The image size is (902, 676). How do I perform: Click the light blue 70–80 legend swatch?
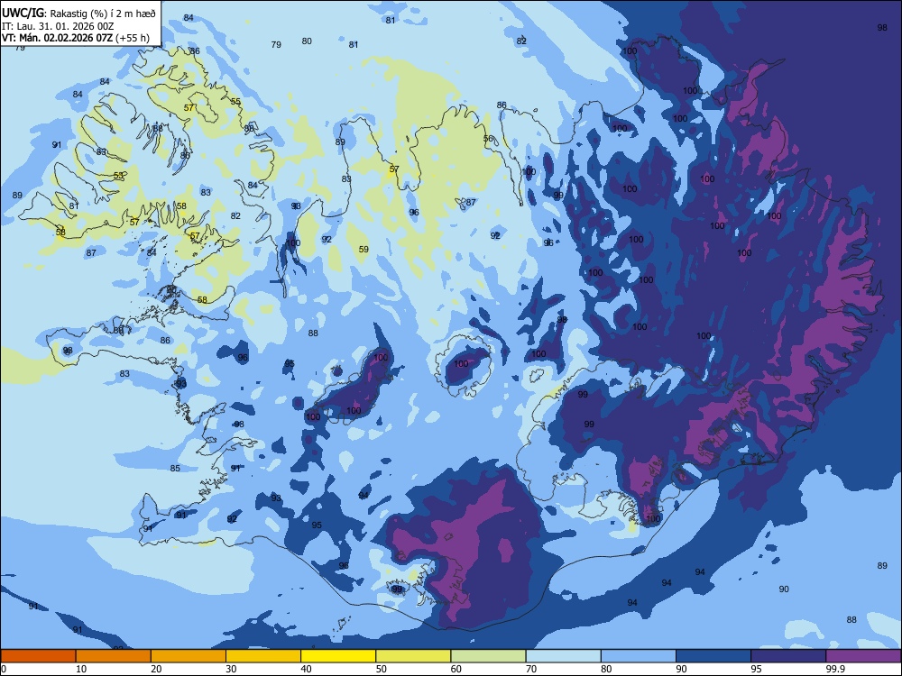(563, 656)
